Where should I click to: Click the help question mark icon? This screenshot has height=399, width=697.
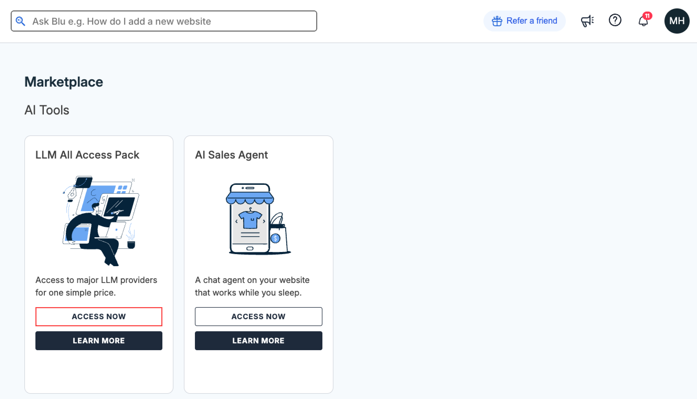pyautogui.click(x=615, y=20)
